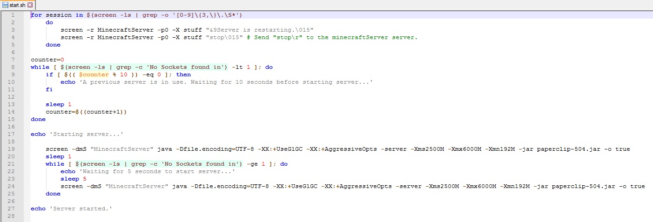Click the blue save-state disk icon on start.sh tab
Viewport: 653px width, 222px height.
[x=6, y=5]
